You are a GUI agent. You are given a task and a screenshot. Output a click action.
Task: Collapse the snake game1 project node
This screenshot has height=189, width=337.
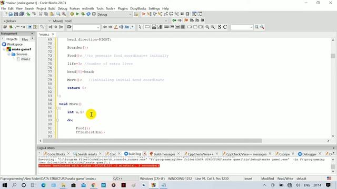4,49
